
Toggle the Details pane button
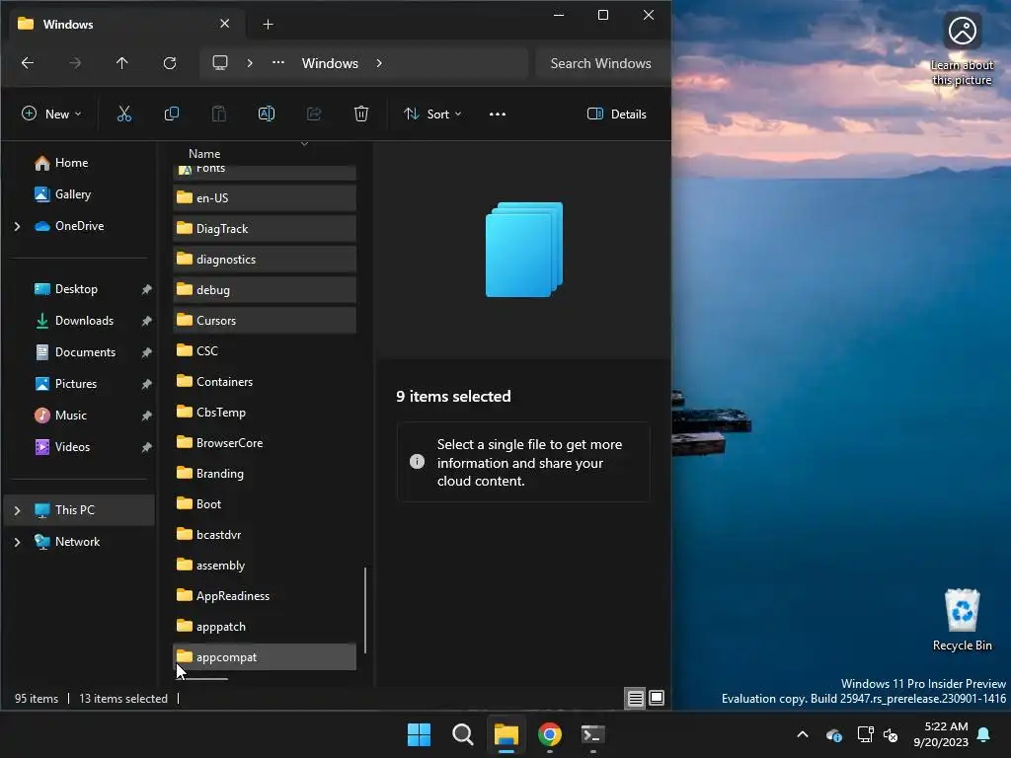click(x=616, y=114)
